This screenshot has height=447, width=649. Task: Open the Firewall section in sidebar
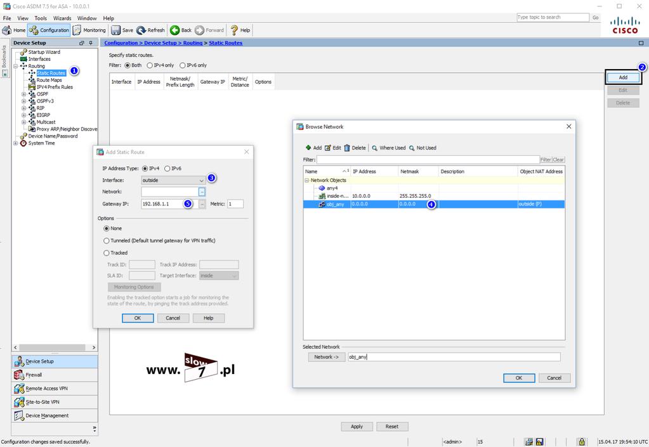pos(55,375)
